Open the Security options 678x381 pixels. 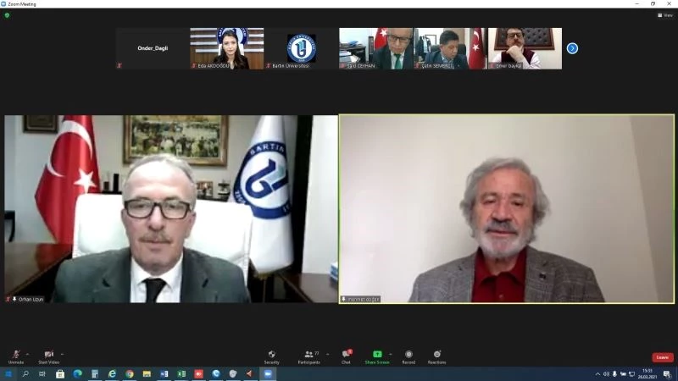coord(271,356)
